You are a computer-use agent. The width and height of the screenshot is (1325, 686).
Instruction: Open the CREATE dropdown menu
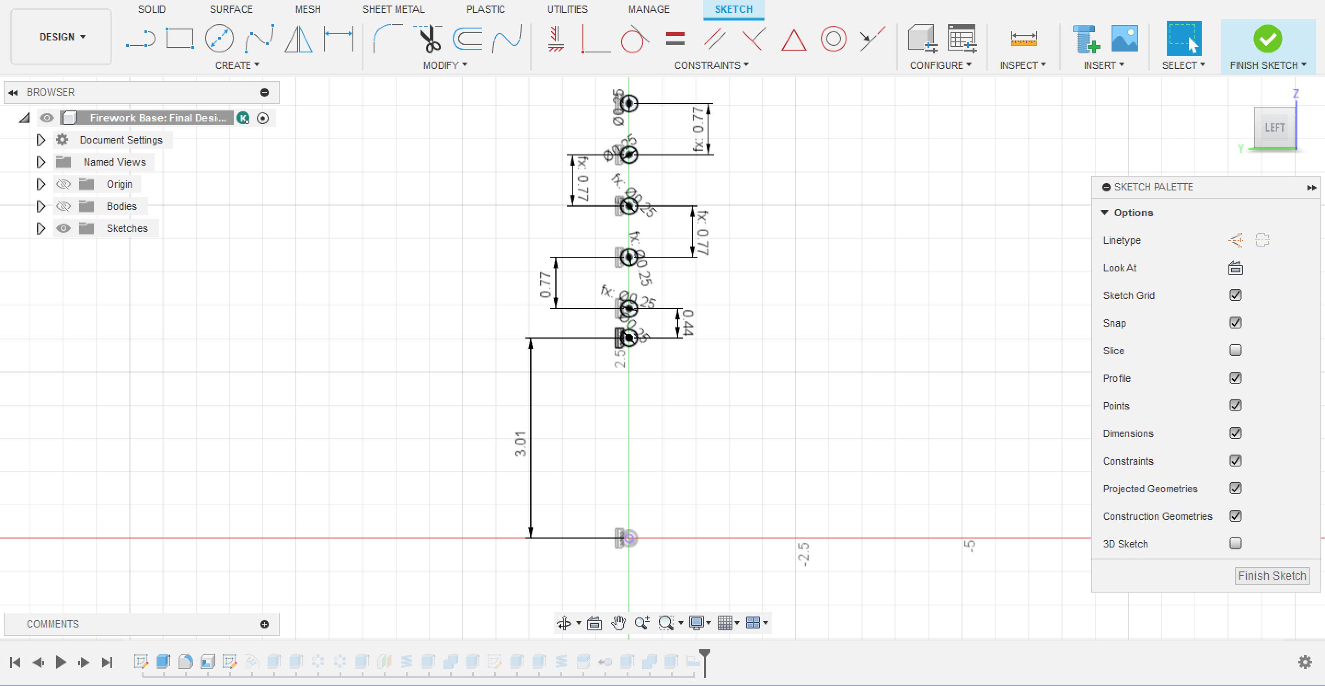coord(237,65)
